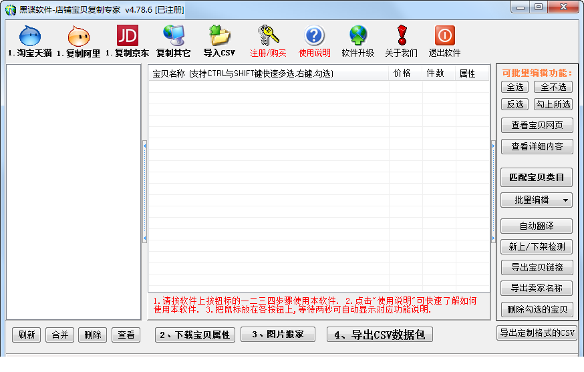Screen dimensions: 584x372
Task: Open the 关于我们 info icon
Action: point(402,41)
